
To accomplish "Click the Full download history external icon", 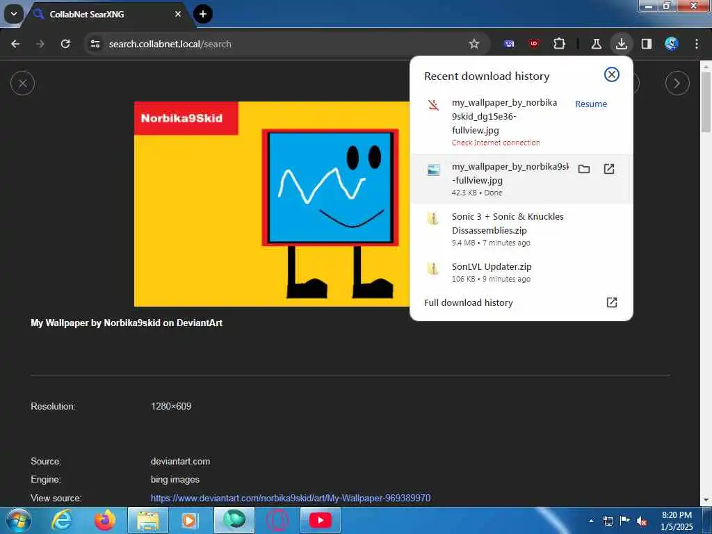I will click(612, 303).
